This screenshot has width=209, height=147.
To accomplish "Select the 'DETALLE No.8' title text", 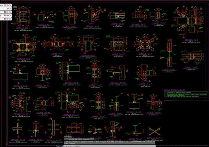I will [x=21, y=86].
